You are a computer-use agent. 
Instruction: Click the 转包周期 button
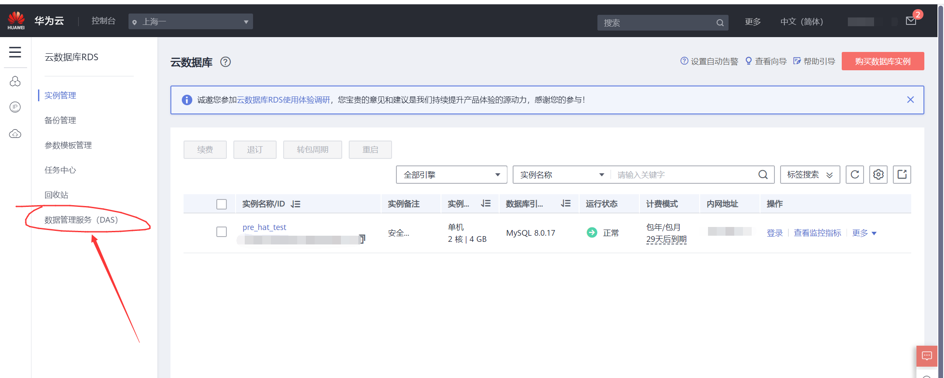[x=312, y=150]
